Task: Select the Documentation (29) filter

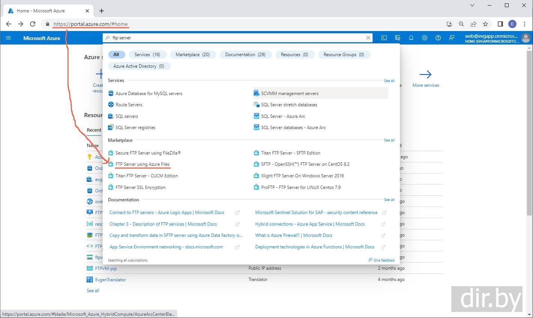Action: 245,55
